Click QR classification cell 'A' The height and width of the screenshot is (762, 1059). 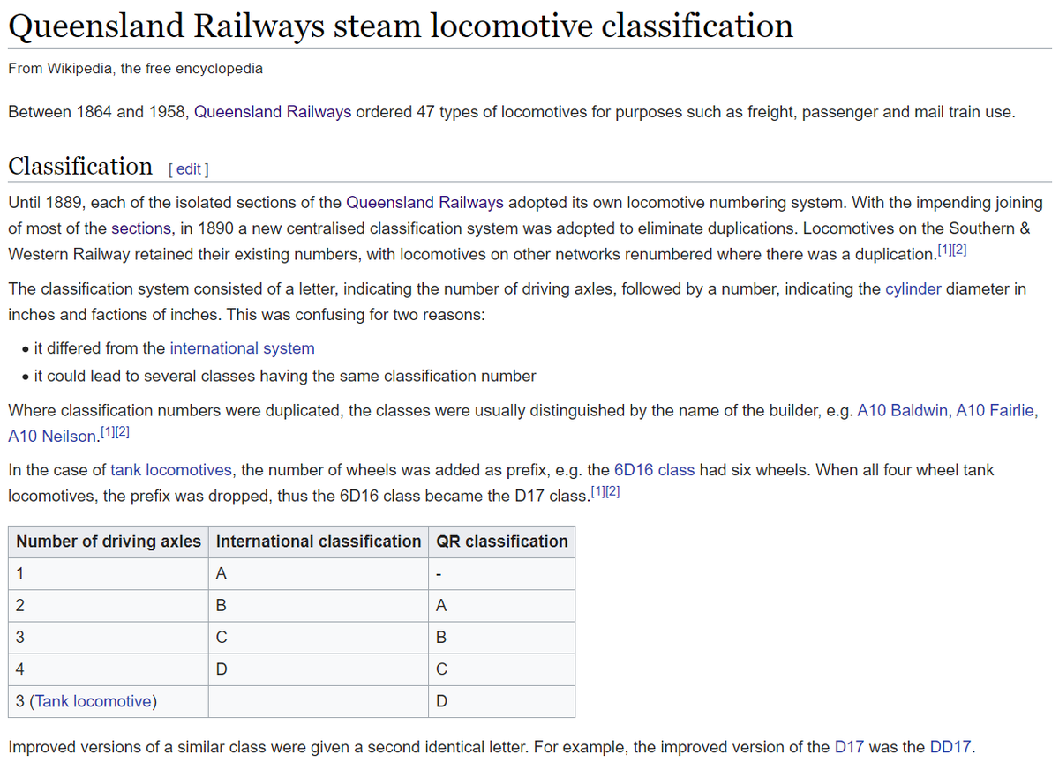click(x=502, y=605)
